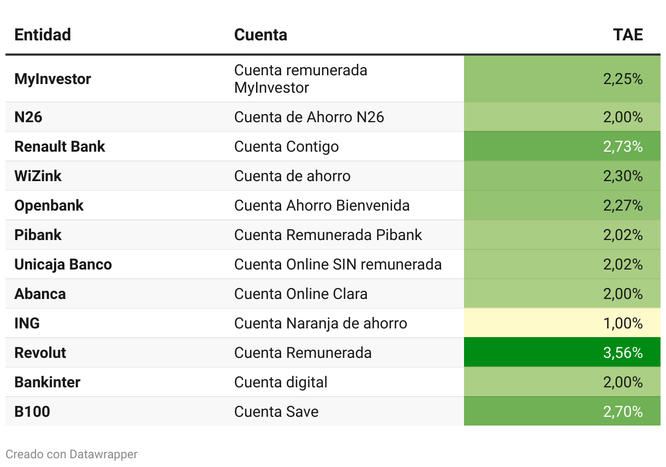Click Cuenta Naranja de ahorro text

coord(320,324)
